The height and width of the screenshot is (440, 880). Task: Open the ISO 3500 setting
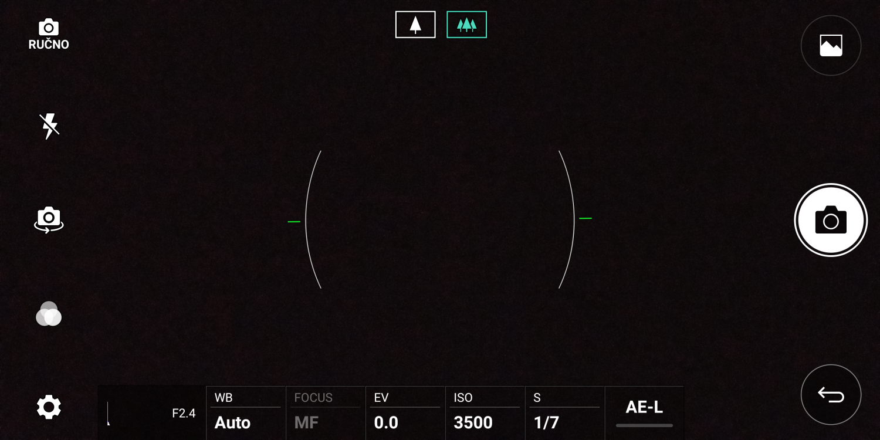485,412
